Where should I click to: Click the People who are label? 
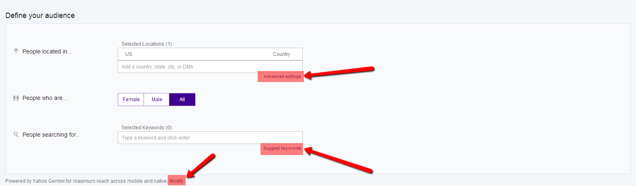[x=45, y=98]
